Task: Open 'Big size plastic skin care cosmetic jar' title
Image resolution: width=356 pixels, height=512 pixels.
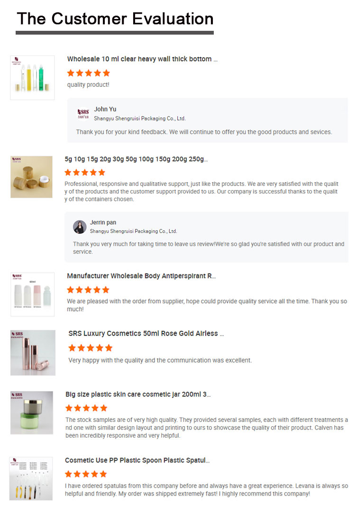Action: point(138,394)
